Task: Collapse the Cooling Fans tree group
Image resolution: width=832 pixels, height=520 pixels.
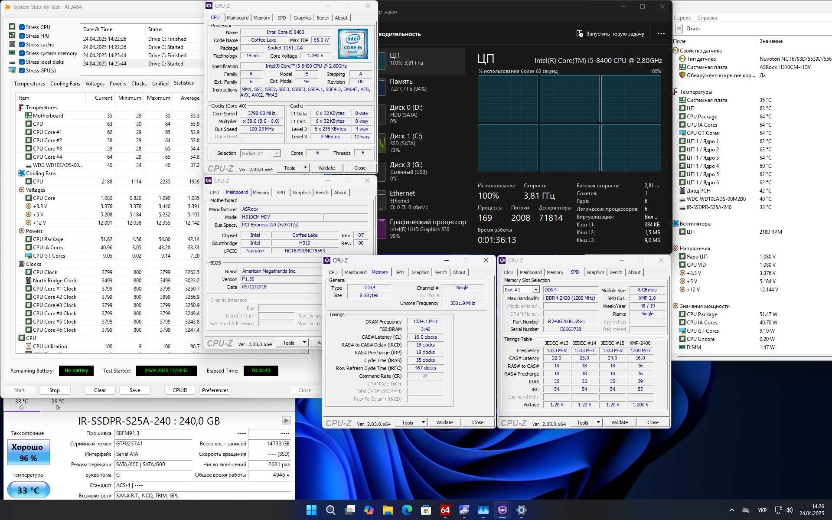Action: point(21,173)
